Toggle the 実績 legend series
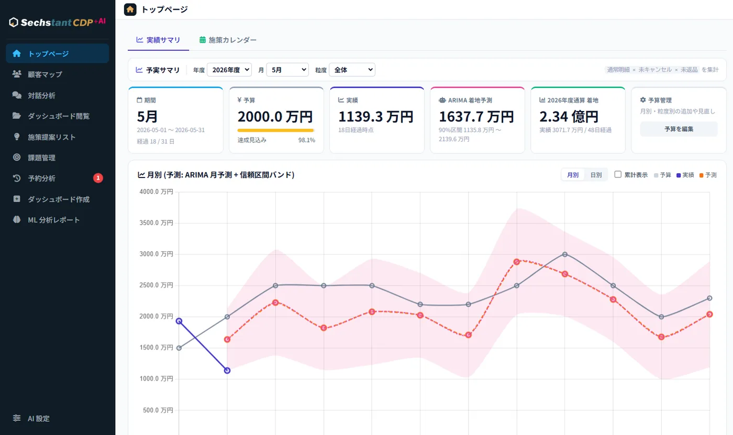Viewport: 733px width, 435px height. point(685,175)
